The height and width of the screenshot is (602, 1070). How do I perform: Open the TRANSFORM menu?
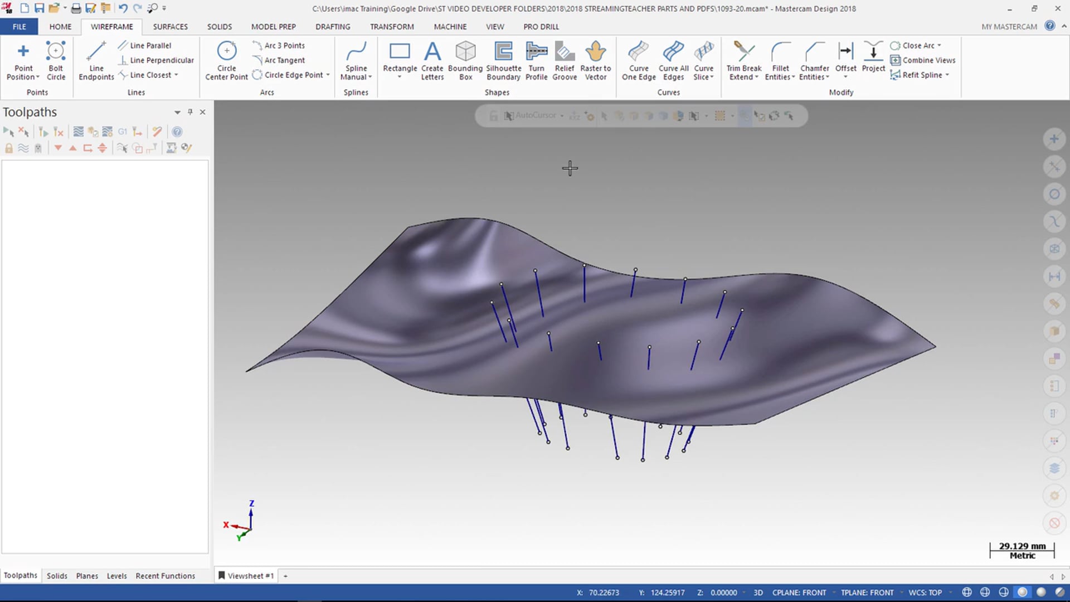pyautogui.click(x=392, y=26)
